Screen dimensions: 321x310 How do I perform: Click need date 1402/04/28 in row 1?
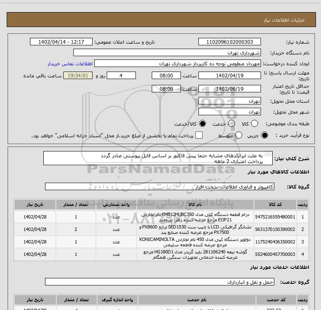pos(35,217)
